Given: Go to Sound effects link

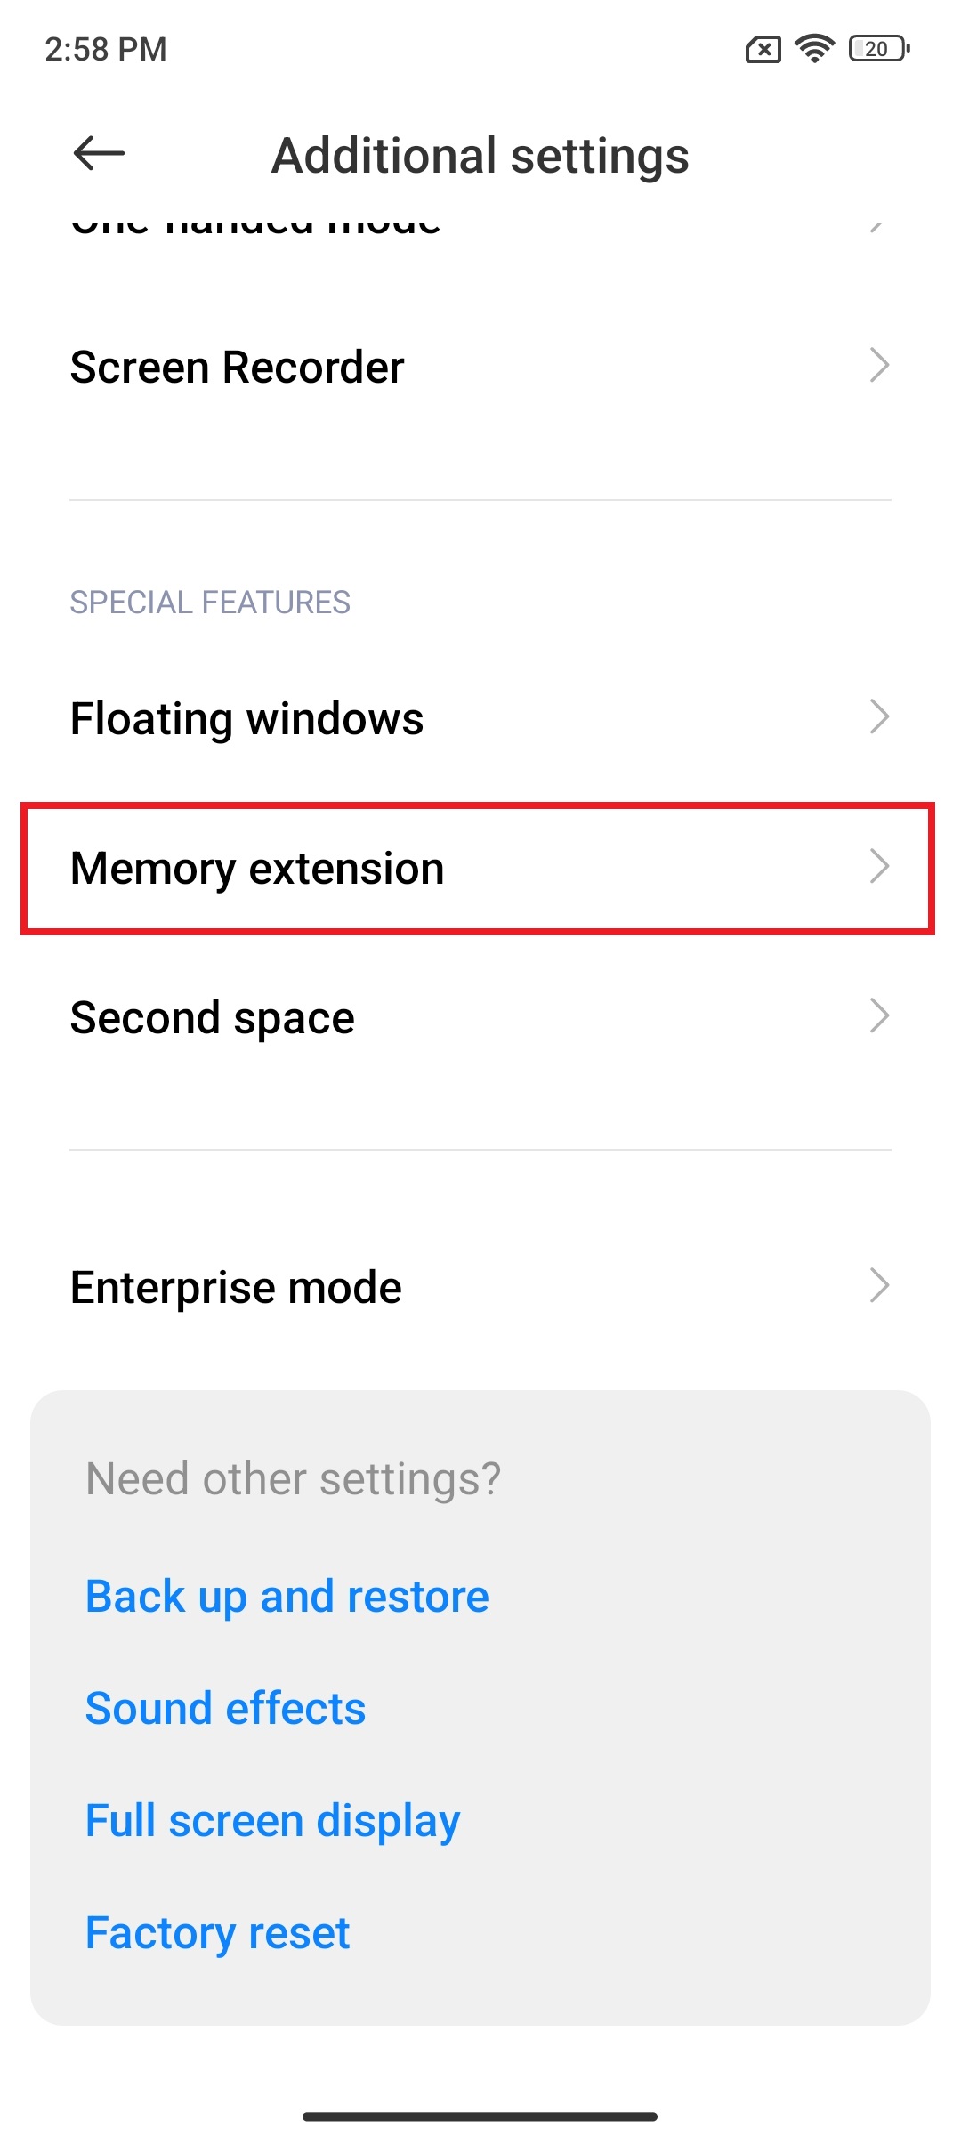Looking at the screenshot, I should tap(226, 1709).
